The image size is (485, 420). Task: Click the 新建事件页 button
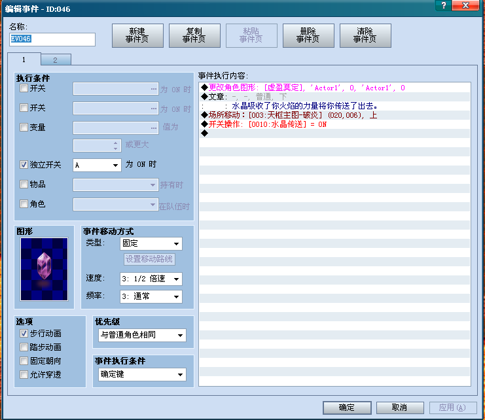(137, 35)
